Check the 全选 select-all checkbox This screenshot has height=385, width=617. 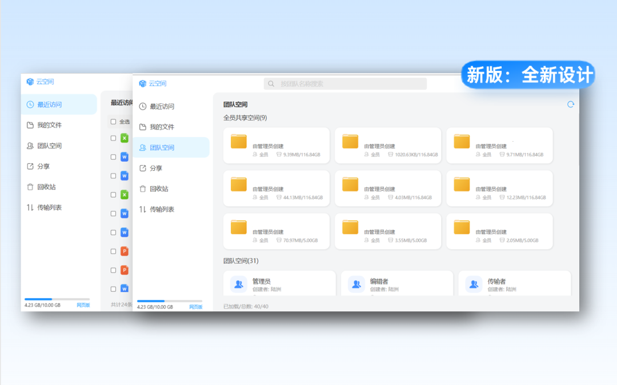click(112, 121)
